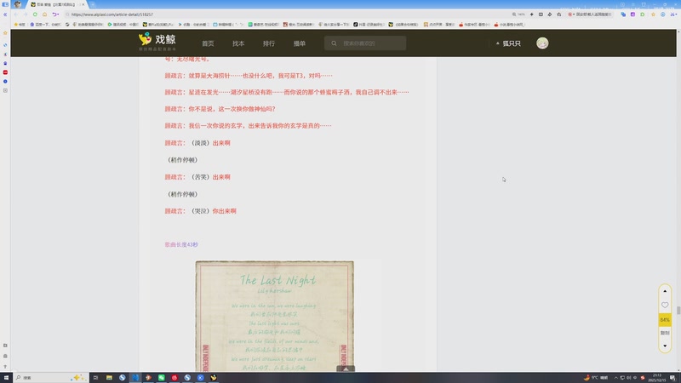681x383 pixels.
Task: Open the taskbar clock and date
Action: [x=656, y=378]
